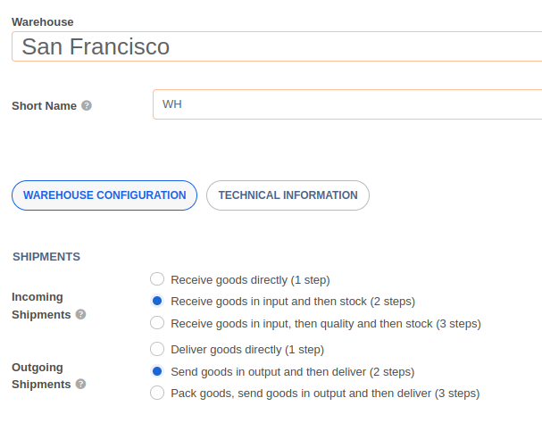Image resolution: width=542 pixels, height=431 pixels.
Task: Open the Short Name help tooltip icon
Action: pos(87,105)
